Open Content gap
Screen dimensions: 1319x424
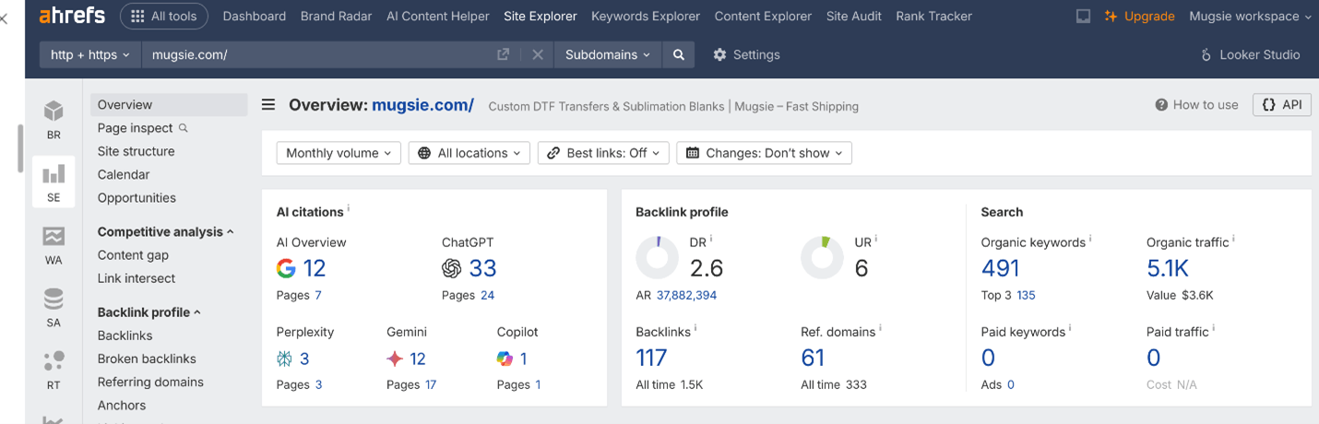point(133,255)
